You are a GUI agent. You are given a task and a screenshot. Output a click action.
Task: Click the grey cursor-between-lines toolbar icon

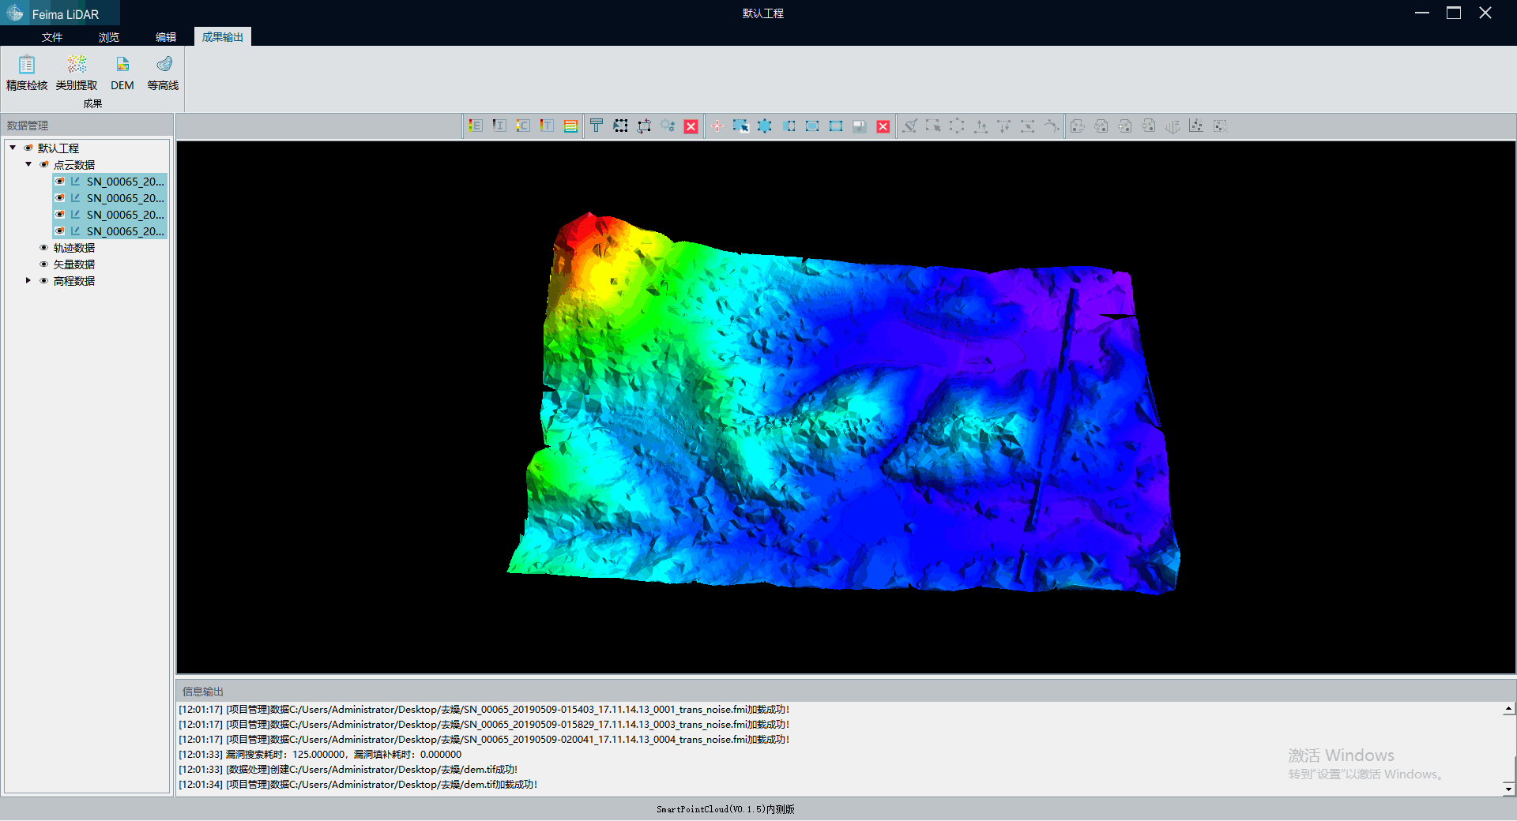tap(1028, 126)
